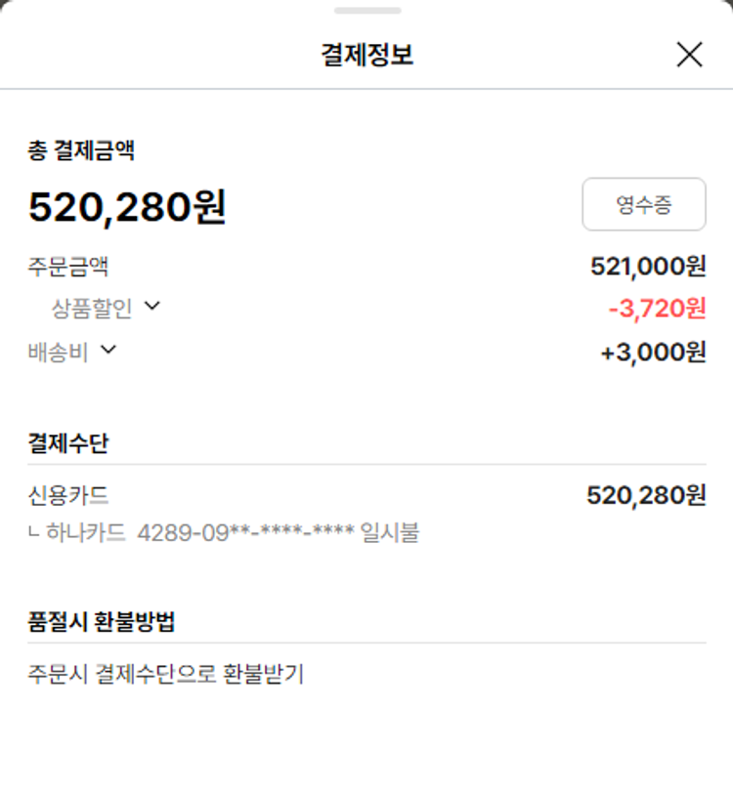
Task: Close the 결제정보 panel with the X
Action: 689,55
